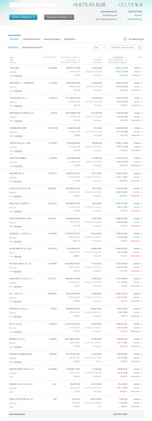
Task: Click the Order aufgeben button
Action: (23, 17)
